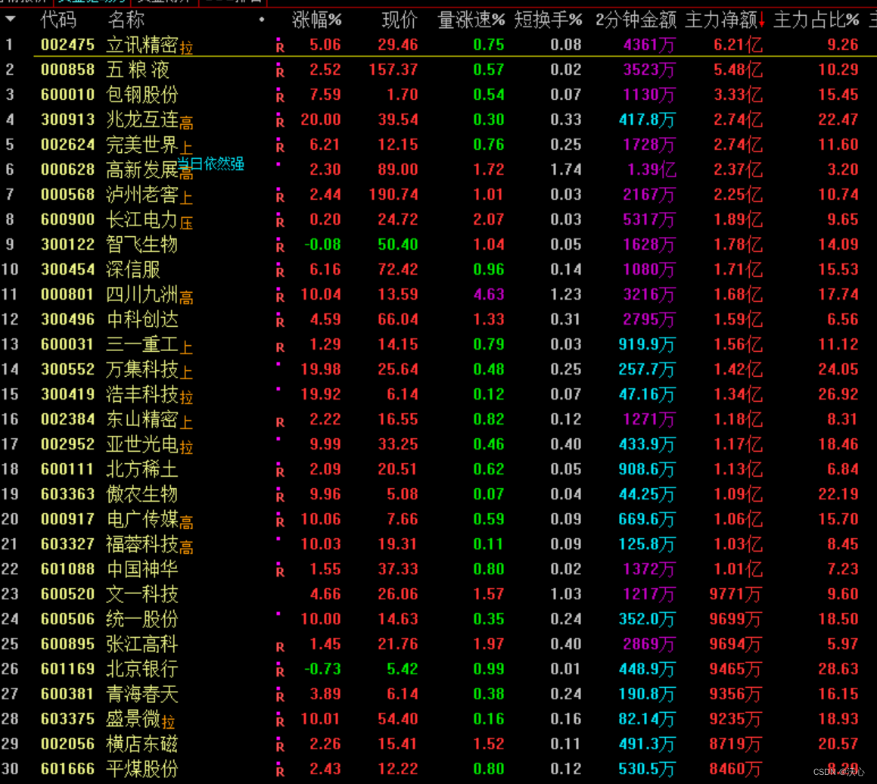Click the red sort arrow beside 主力净额
Viewport: 877px width, 784px height.
click(x=762, y=21)
